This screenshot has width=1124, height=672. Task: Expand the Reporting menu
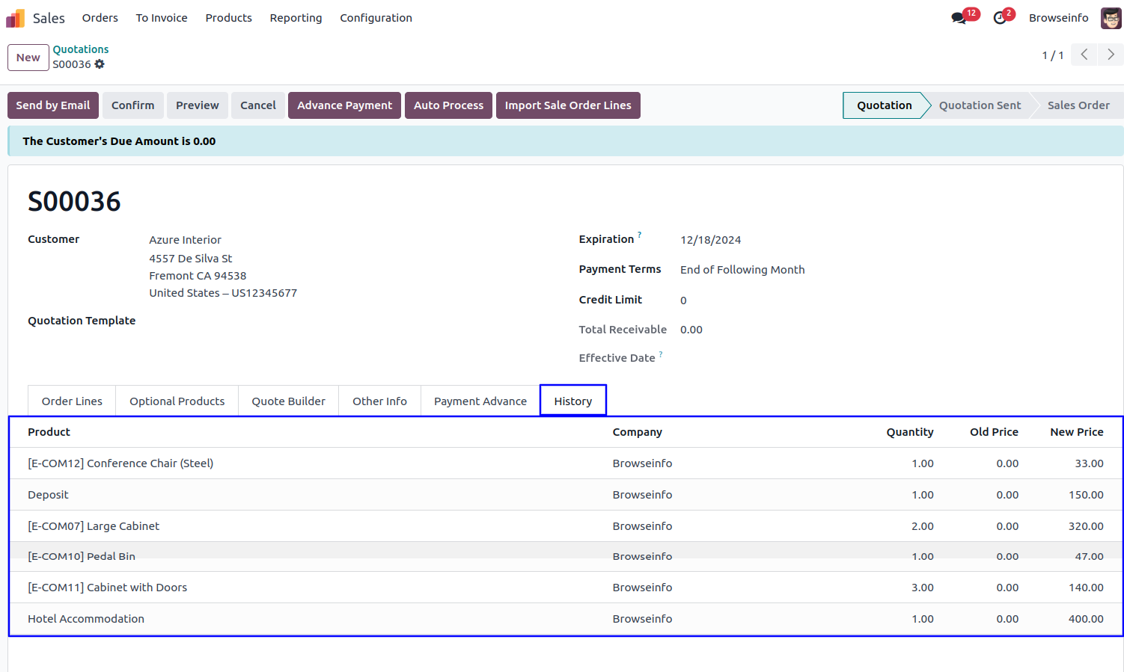(296, 18)
